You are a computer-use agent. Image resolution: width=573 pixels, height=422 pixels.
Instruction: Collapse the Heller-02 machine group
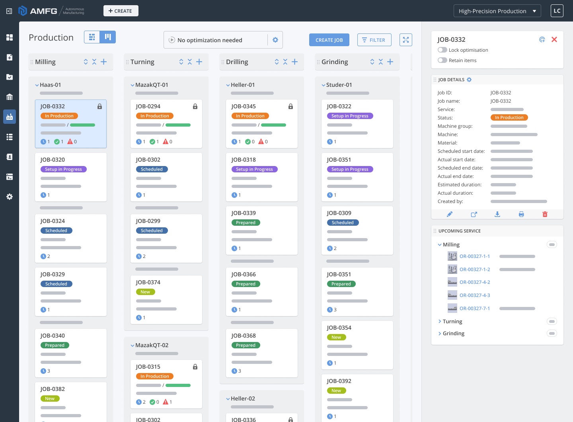228,399
